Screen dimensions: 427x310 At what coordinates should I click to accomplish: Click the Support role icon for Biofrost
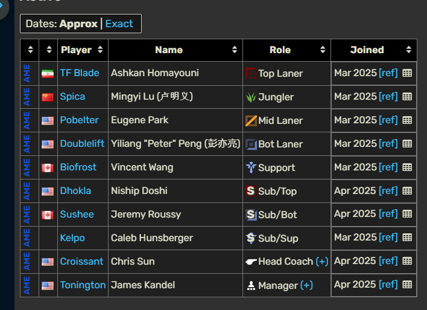[x=251, y=167]
